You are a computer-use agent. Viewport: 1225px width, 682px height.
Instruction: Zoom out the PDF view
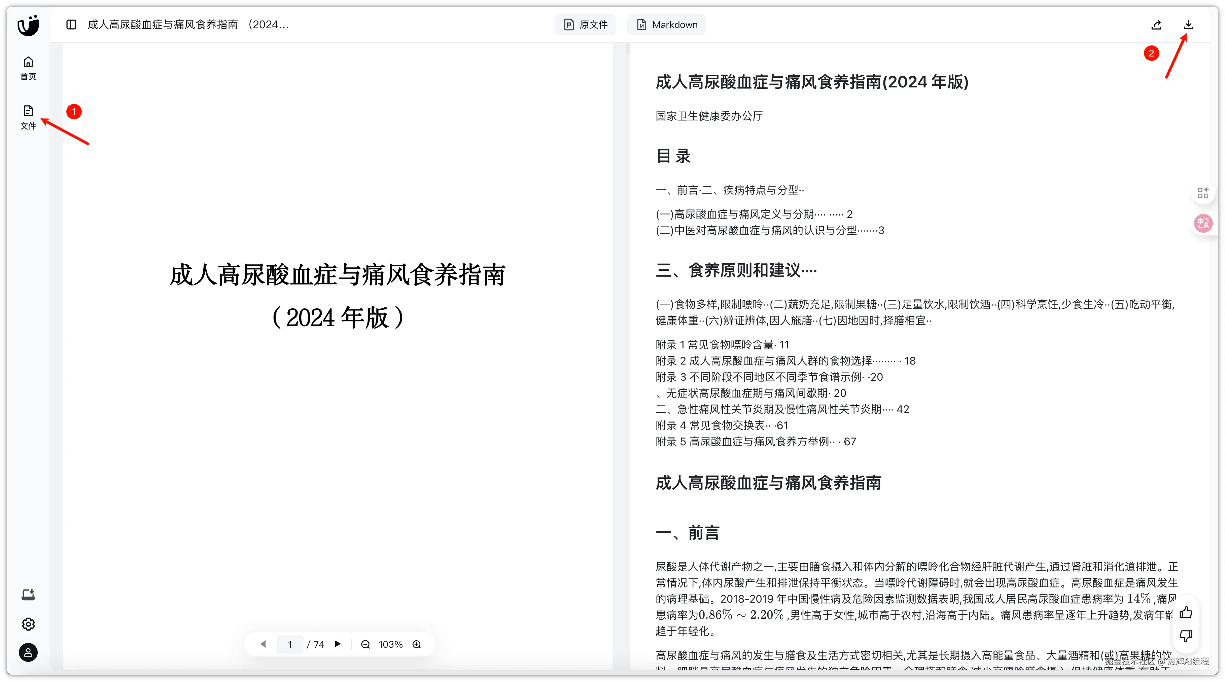(x=365, y=644)
